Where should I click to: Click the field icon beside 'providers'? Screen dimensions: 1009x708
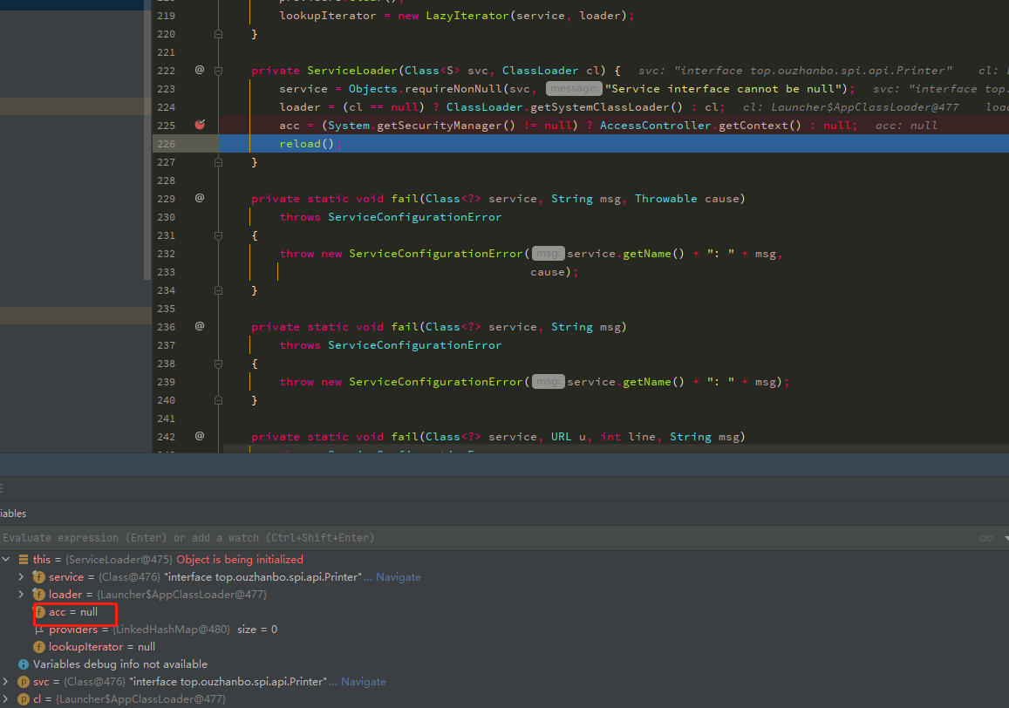[x=39, y=630]
